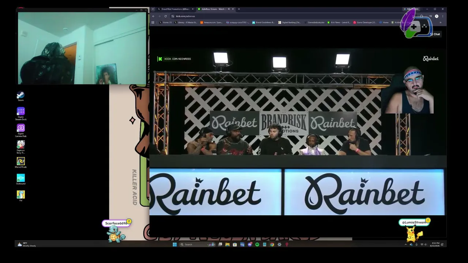Open the Chat panel on Kick
The image size is (468, 263).
[435, 34]
